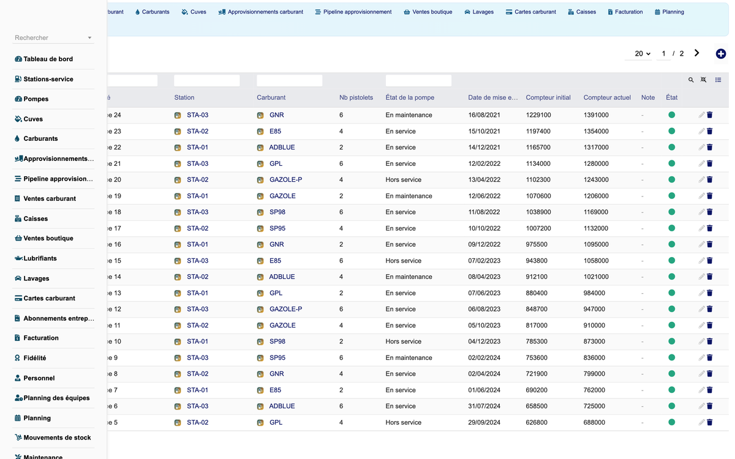Click compteur actuel value 1391000
Image resolution: width=735 pixels, height=459 pixels.
pyautogui.click(x=596, y=115)
